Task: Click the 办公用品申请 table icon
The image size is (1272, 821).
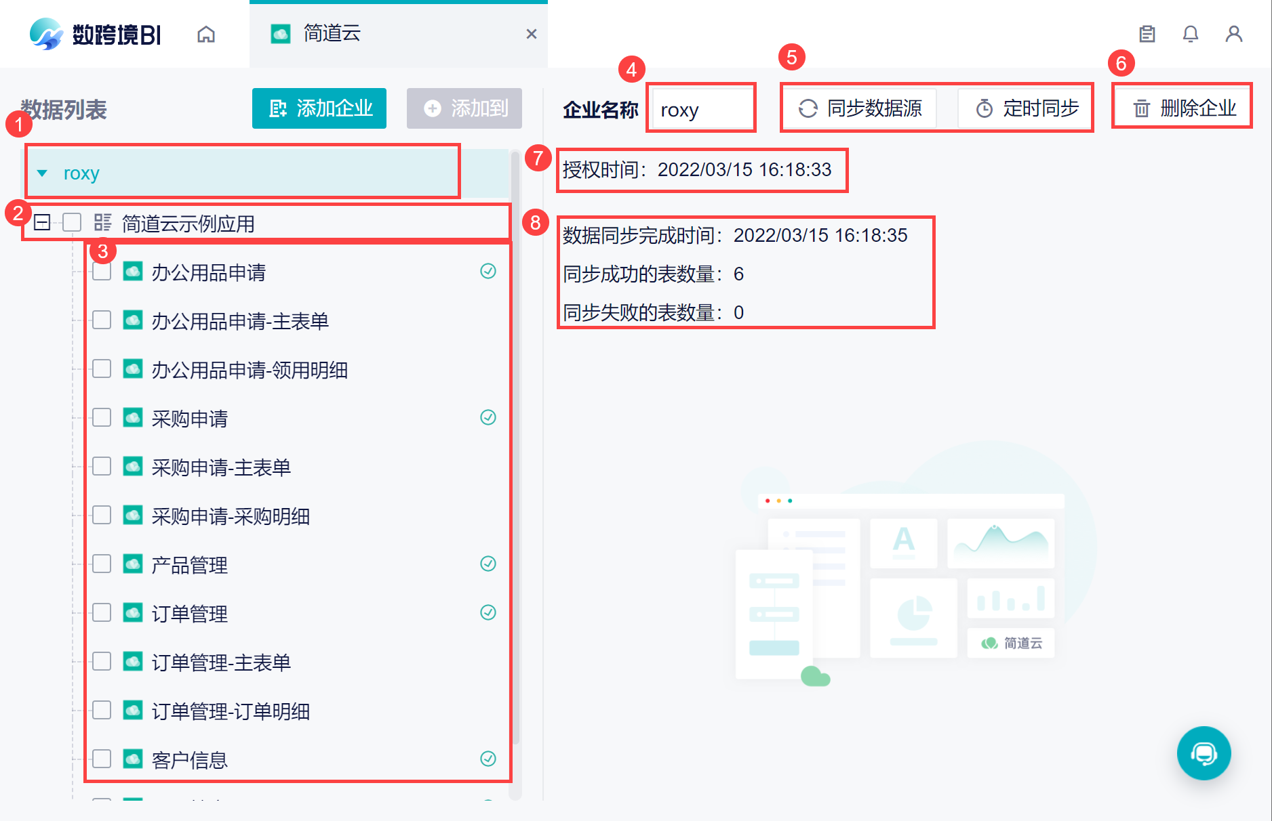Action: click(x=133, y=271)
